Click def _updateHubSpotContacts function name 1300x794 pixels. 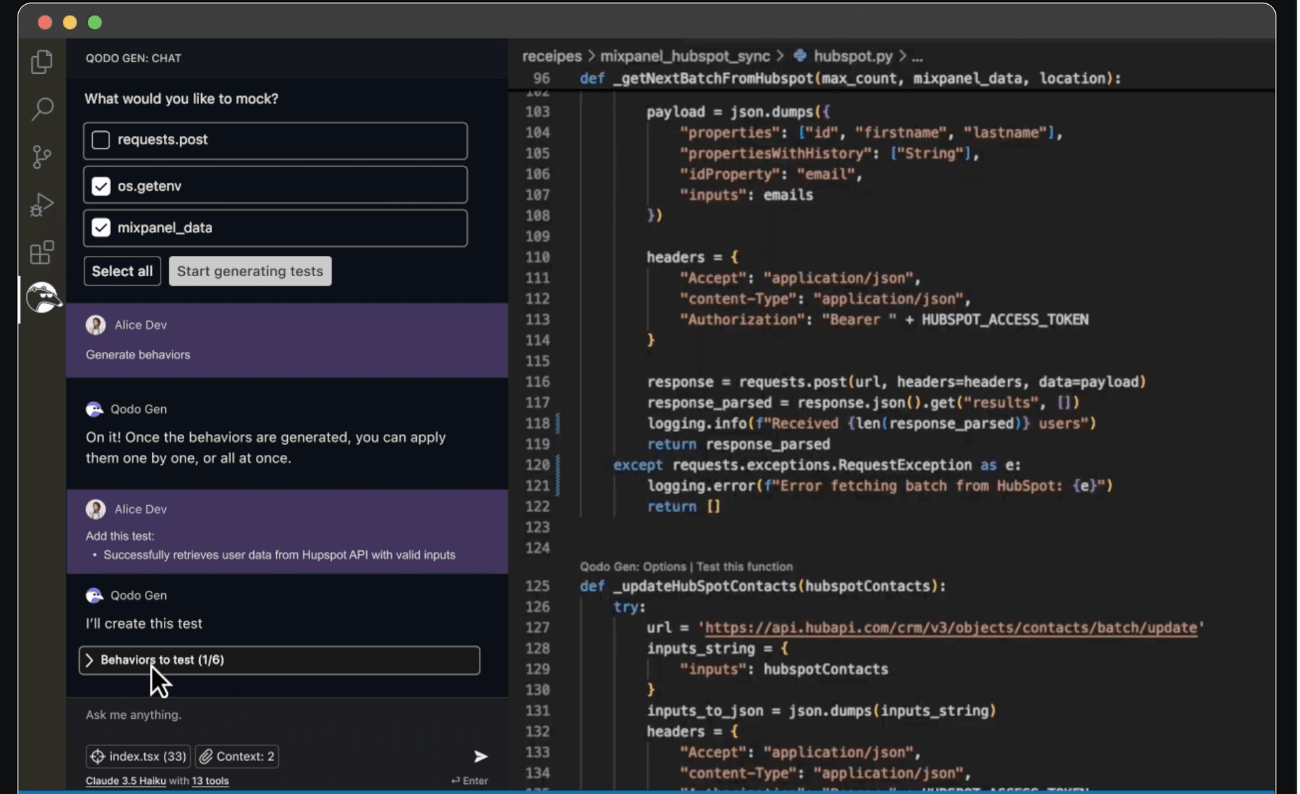703,586
